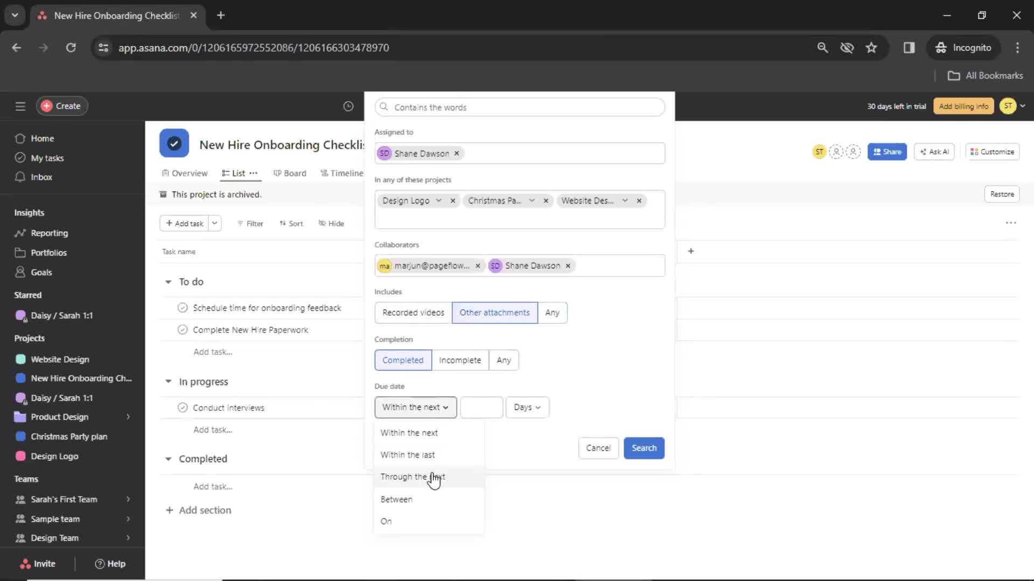Viewport: 1034px width, 581px height.
Task: Open My tasks
Action: (47, 158)
